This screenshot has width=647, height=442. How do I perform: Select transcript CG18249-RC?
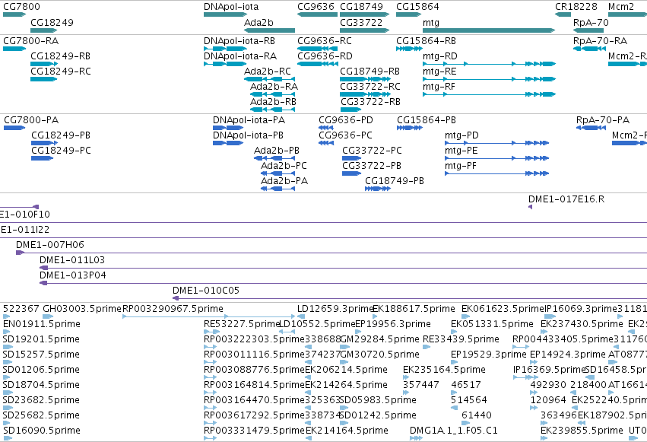click(44, 79)
